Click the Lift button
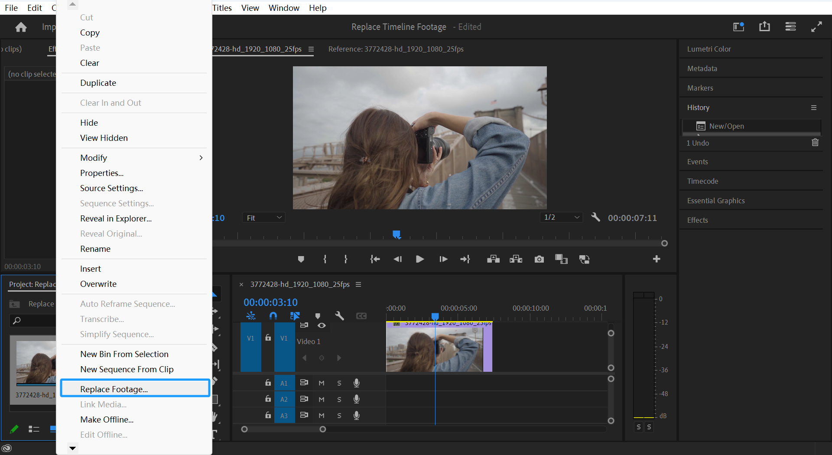The height and width of the screenshot is (455, 832). pos(493,259)
